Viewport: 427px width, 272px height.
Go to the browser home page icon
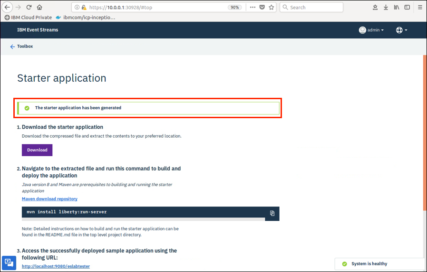point(39,7)
